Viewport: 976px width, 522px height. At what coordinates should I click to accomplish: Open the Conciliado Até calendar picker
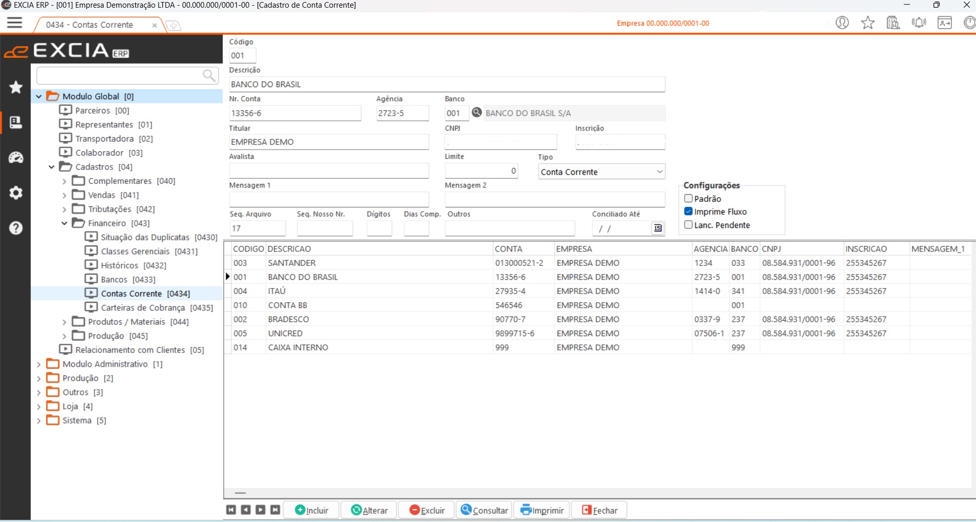pos(657,228)
